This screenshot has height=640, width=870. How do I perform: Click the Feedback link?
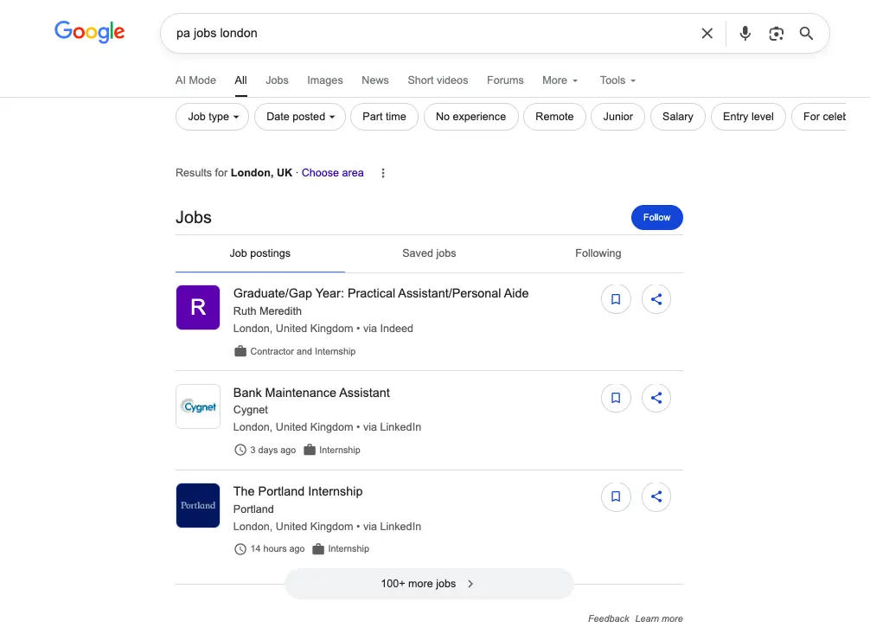coord(609,619)
